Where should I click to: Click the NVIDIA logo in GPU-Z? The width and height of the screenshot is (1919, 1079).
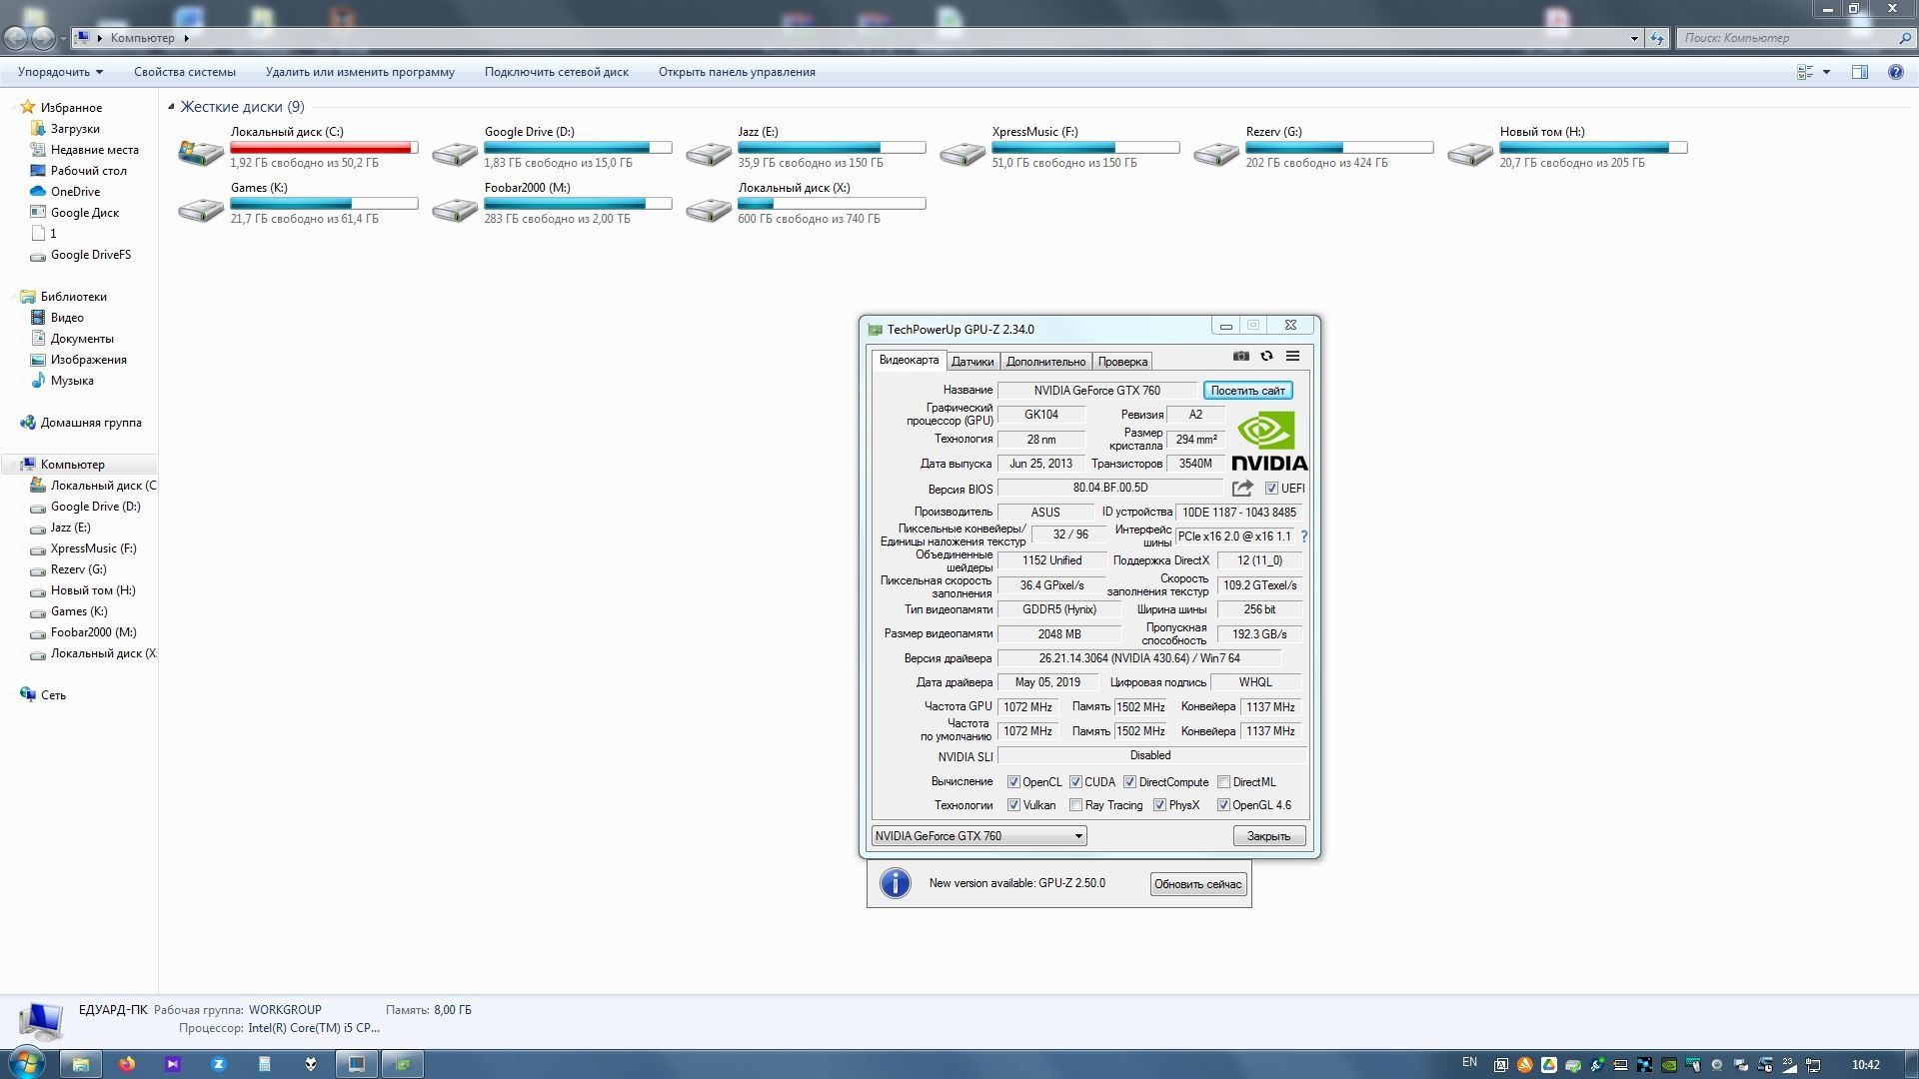tap(1269, 441)
